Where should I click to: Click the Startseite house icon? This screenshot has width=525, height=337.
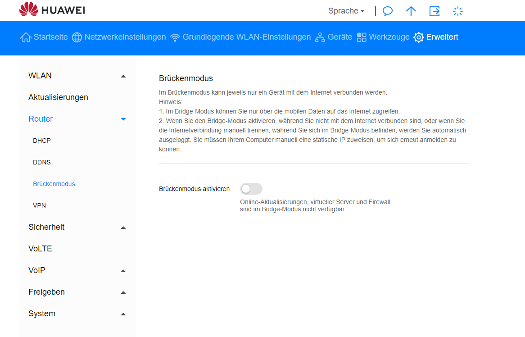(x=26, y=37)
